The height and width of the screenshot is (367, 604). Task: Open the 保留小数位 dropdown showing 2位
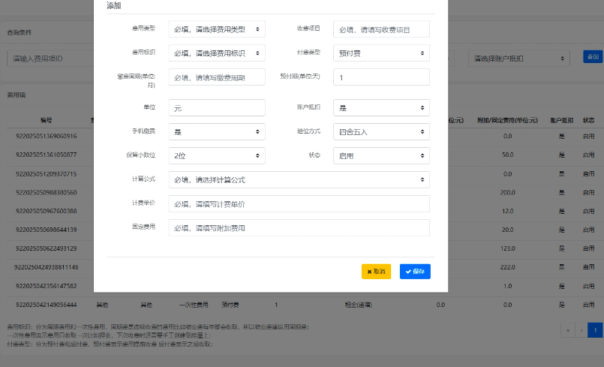(217, 155)
